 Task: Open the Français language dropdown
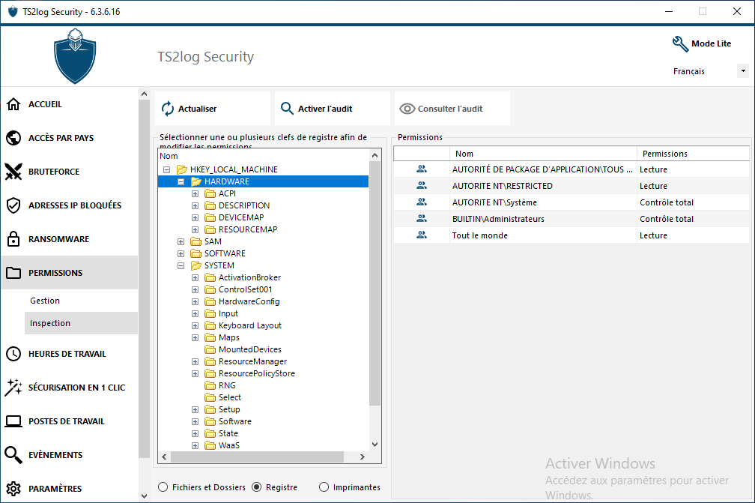[x=743, y=70]
